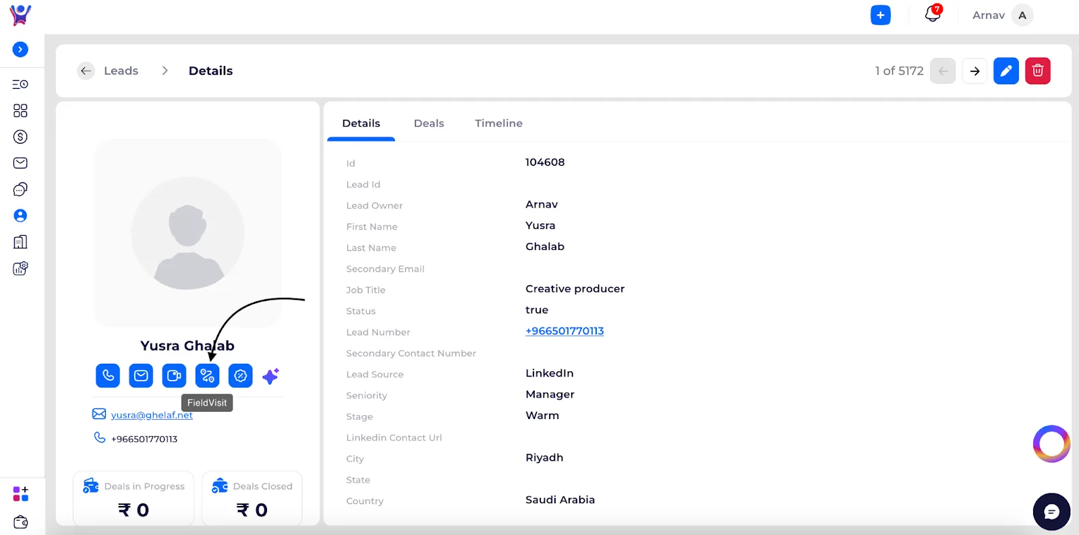This screenshot has height=535, width=1079.
Task: Open the dollar coin sidebar icon
Action: pos(20,137)
